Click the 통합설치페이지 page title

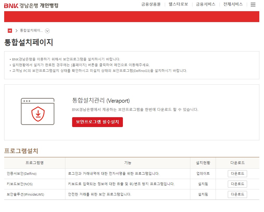point(29,42)
